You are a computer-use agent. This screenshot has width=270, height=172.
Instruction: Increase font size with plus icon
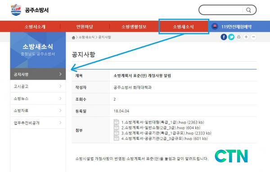pyautogui.click(x=246, y=37)
